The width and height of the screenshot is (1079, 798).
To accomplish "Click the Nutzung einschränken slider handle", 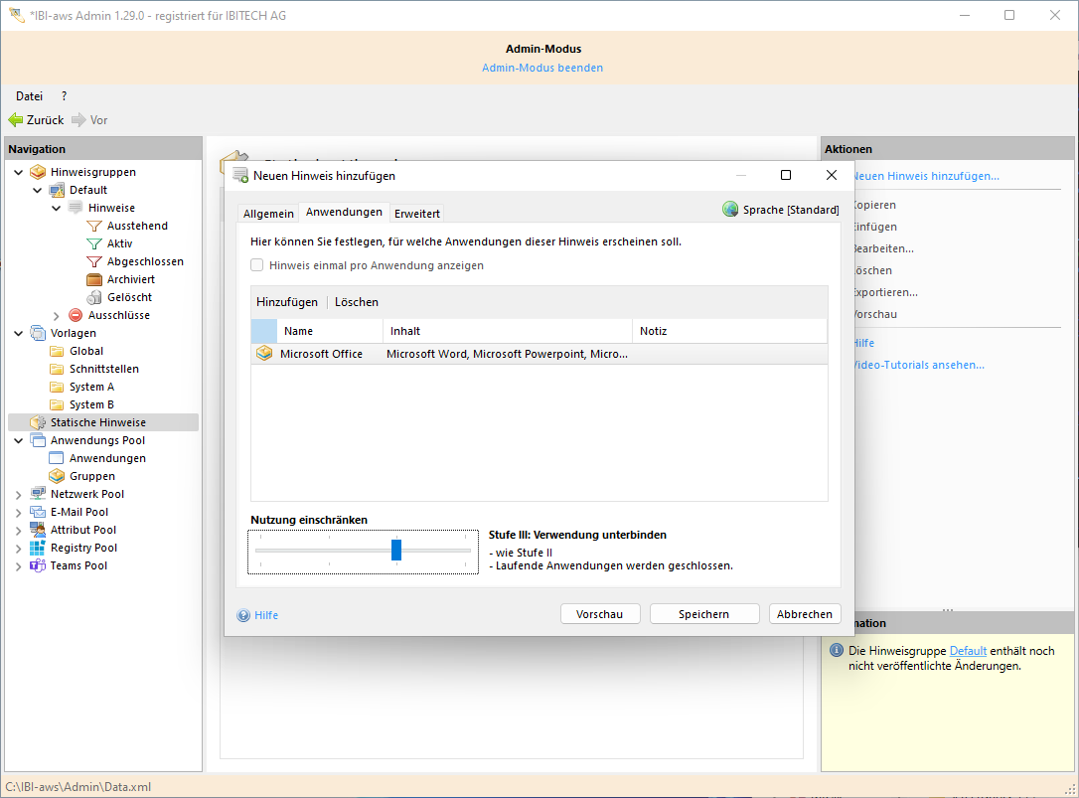I will [x=396, y=551].
